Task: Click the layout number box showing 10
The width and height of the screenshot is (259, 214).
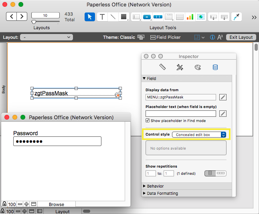Action: pos(45,16)
